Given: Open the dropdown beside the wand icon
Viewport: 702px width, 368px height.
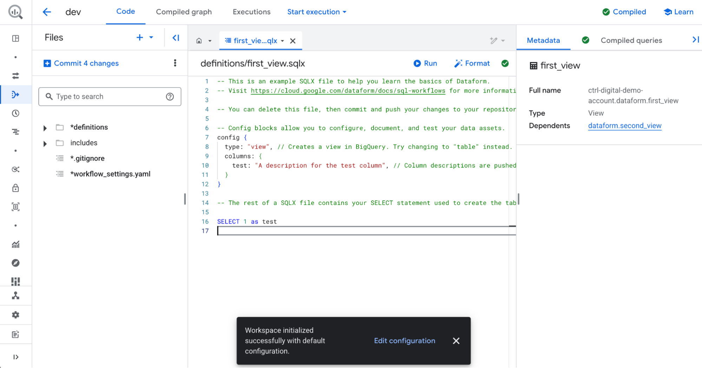Looking at the screenshot, I should 503,41.
